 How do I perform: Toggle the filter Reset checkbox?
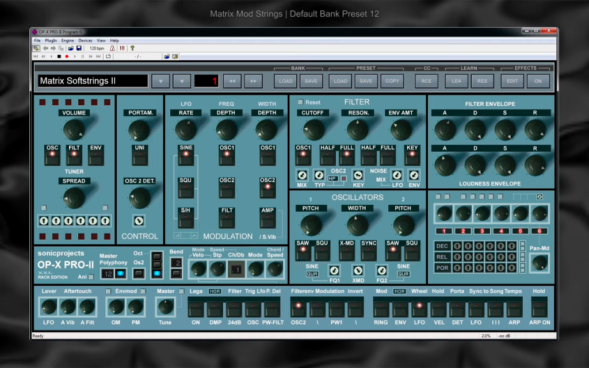[300, 102]
